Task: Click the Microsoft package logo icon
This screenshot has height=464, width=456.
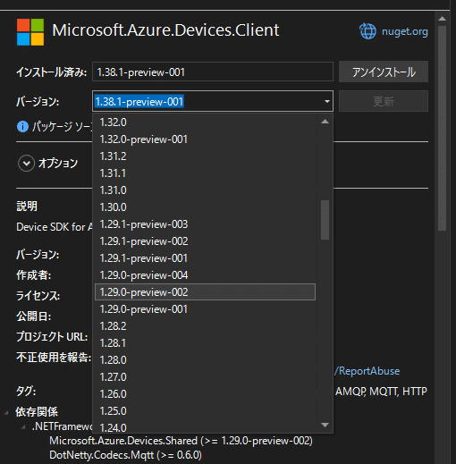Action: pyautogui.click(x=30, y=32)
